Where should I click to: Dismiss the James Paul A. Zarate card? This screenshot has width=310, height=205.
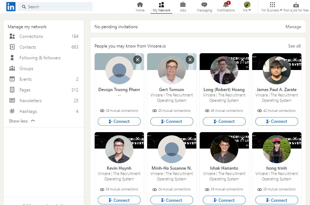click(295, 60)
